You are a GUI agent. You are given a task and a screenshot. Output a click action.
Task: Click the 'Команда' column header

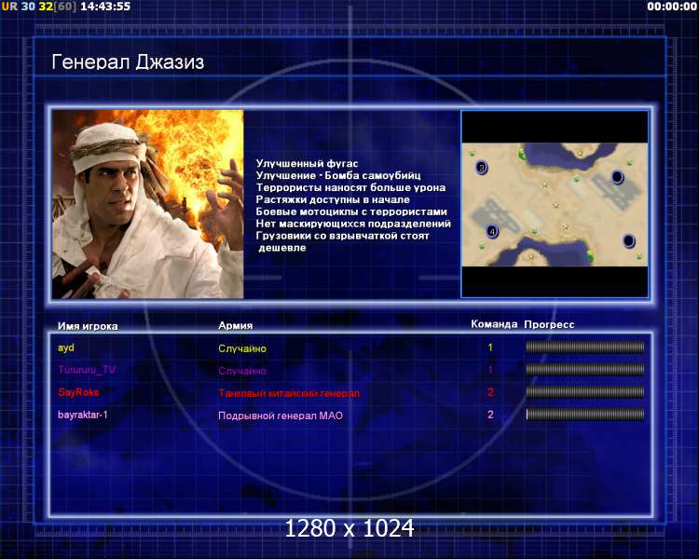[494, 324]
